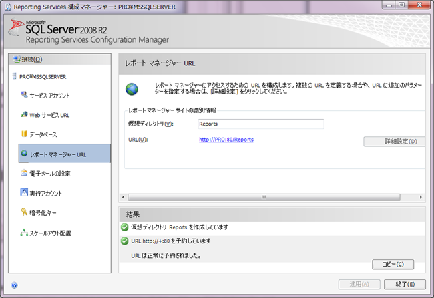
Task: Click the 仮想ディレクトリ Reports text field
Action: 261,124
